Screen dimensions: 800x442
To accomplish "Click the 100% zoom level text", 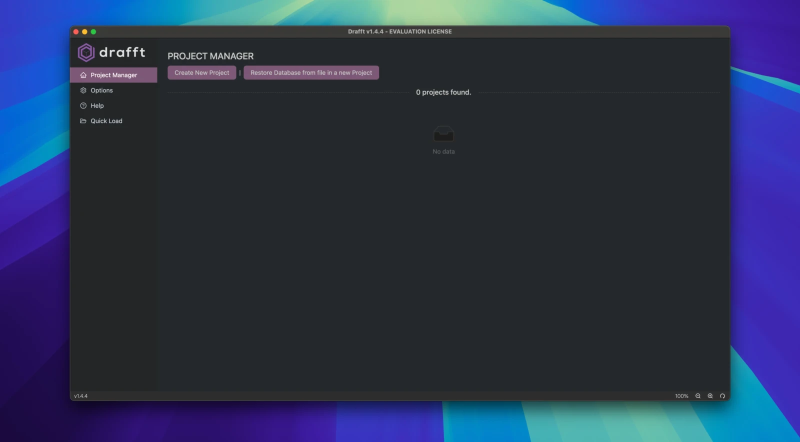I will coord(681,396).
